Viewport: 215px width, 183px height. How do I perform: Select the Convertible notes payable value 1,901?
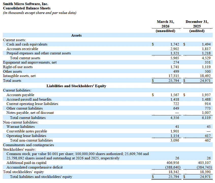[x=174, y=131]
